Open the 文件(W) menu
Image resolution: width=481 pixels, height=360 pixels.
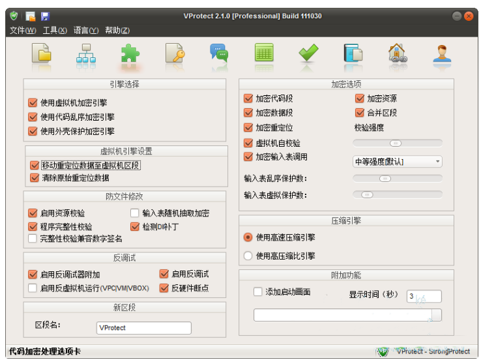click(x=23, y=31)
